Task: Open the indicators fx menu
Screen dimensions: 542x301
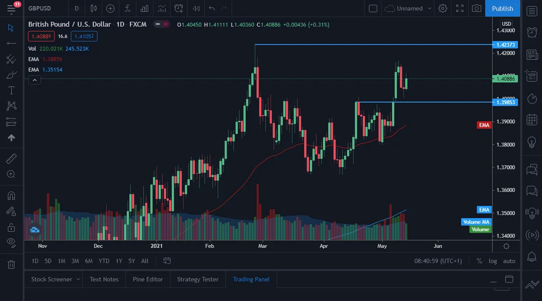Action: click(127, 8)
